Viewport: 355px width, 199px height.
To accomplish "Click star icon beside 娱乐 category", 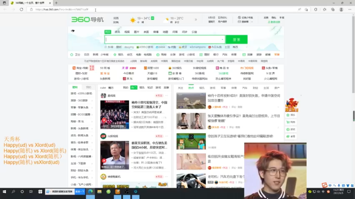I will coord(115,54).
